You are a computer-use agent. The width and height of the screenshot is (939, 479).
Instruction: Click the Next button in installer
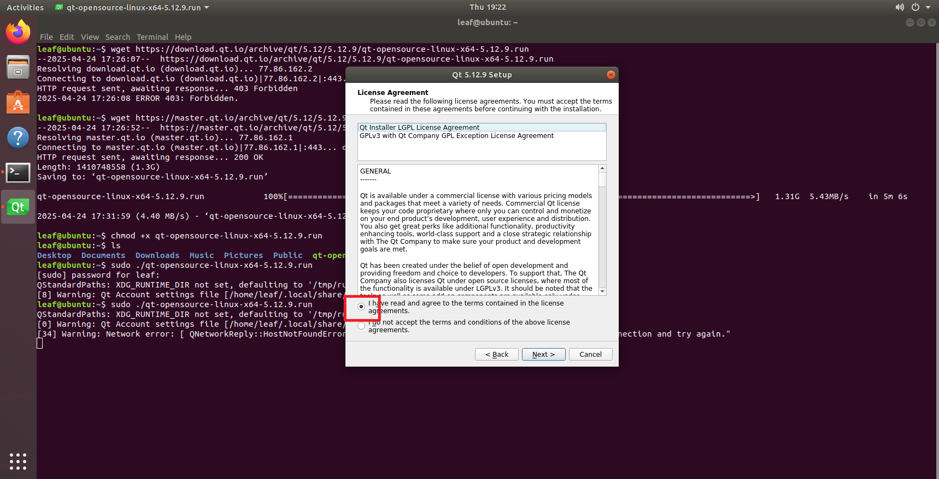point(543,354)
